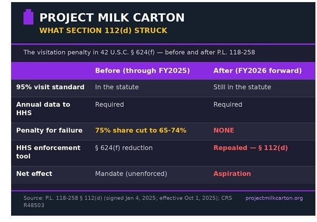Click the 95% visit standard row label

pos(50,87)
